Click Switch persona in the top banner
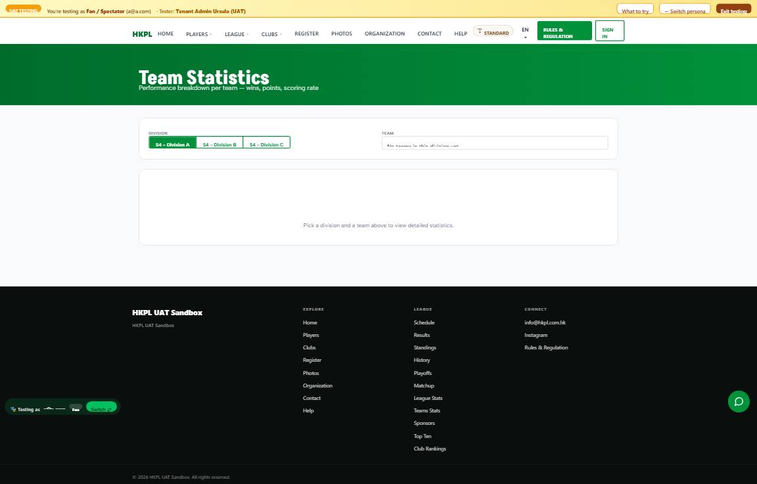The image size is (757, 484). tap(685, 9)
